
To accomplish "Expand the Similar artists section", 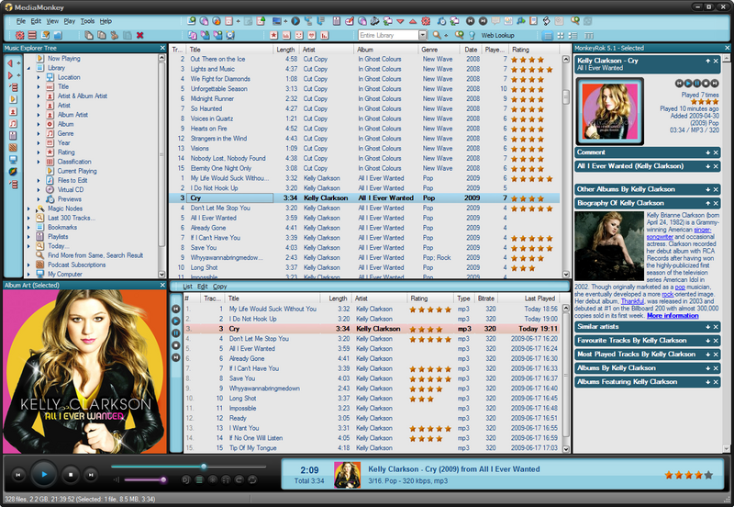I will [707, 327].
